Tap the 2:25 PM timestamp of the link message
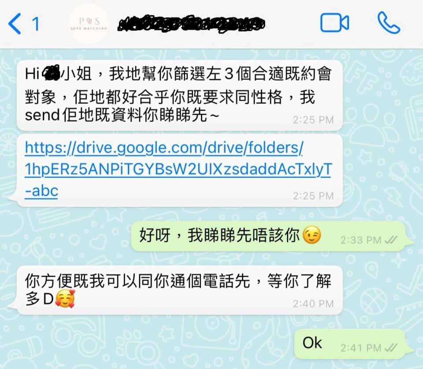Screen dimensions: 423x369 pos(313,196)
